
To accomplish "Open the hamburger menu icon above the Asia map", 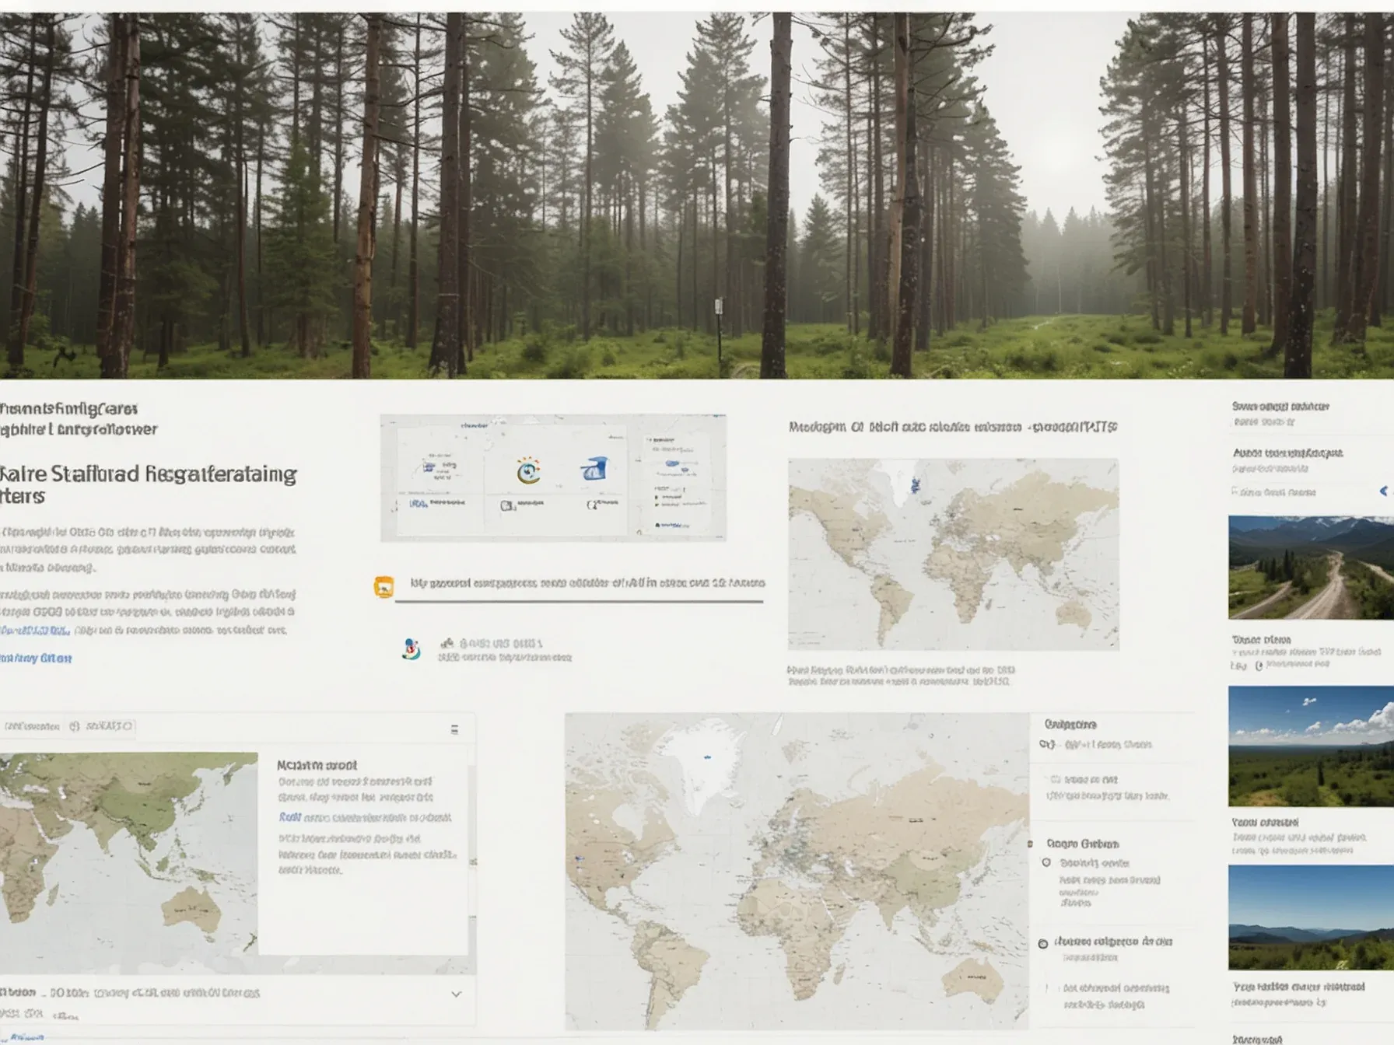I will [x=454, y=729].
